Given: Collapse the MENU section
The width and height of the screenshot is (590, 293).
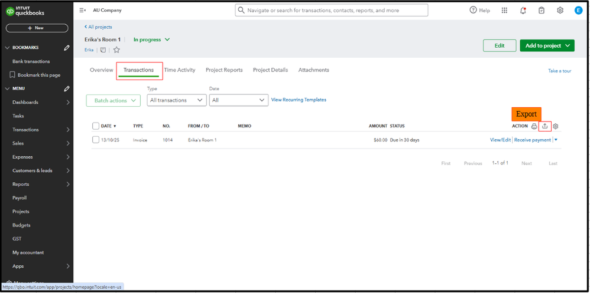Looking at the screenshot, I should 7,88.
